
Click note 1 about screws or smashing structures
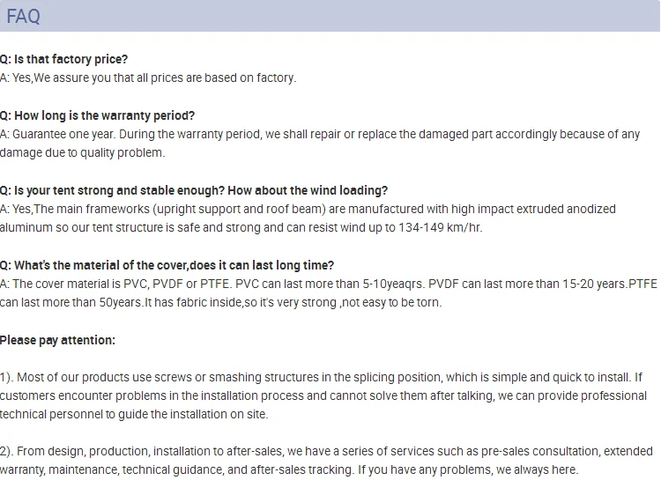tap(321, 378)
